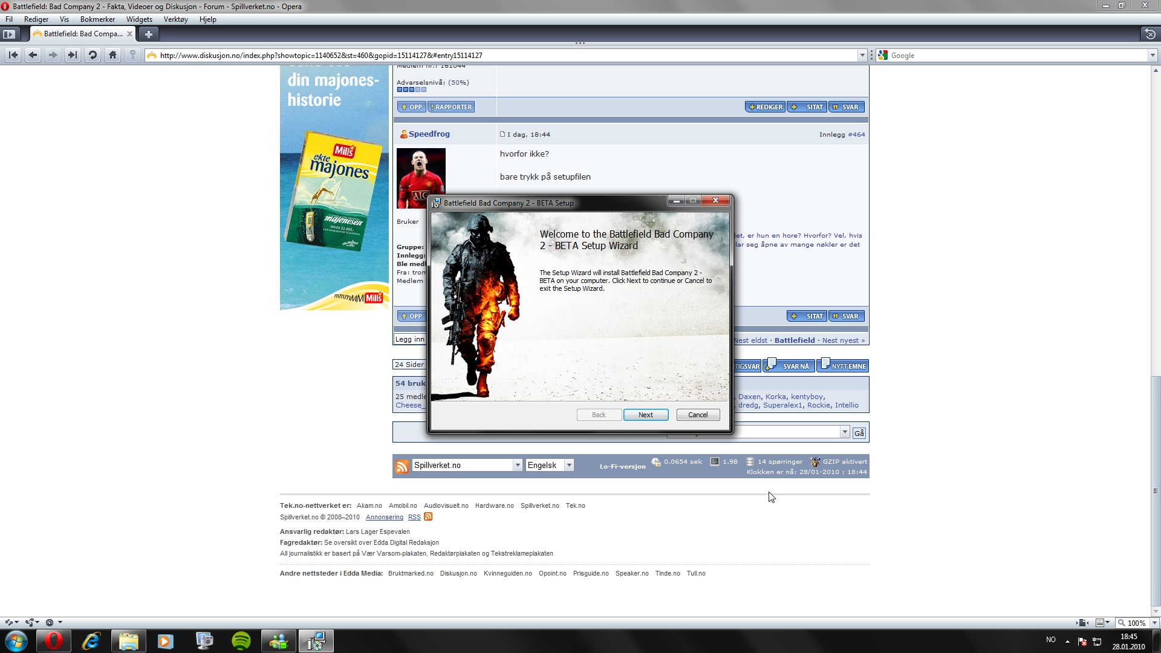The height and width of the screenshot is (653, 1161).
Task: Close the Battlefield: Bad Company tab
Action: point(129,34)
